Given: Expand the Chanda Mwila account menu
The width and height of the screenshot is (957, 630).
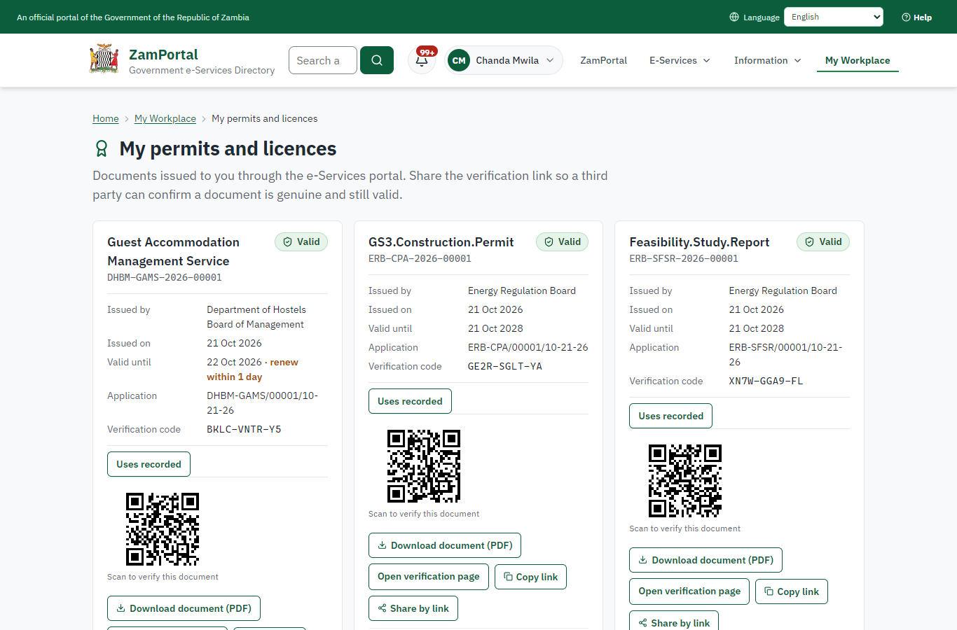Looking at the screenshot, I should [x=504, y=60].
